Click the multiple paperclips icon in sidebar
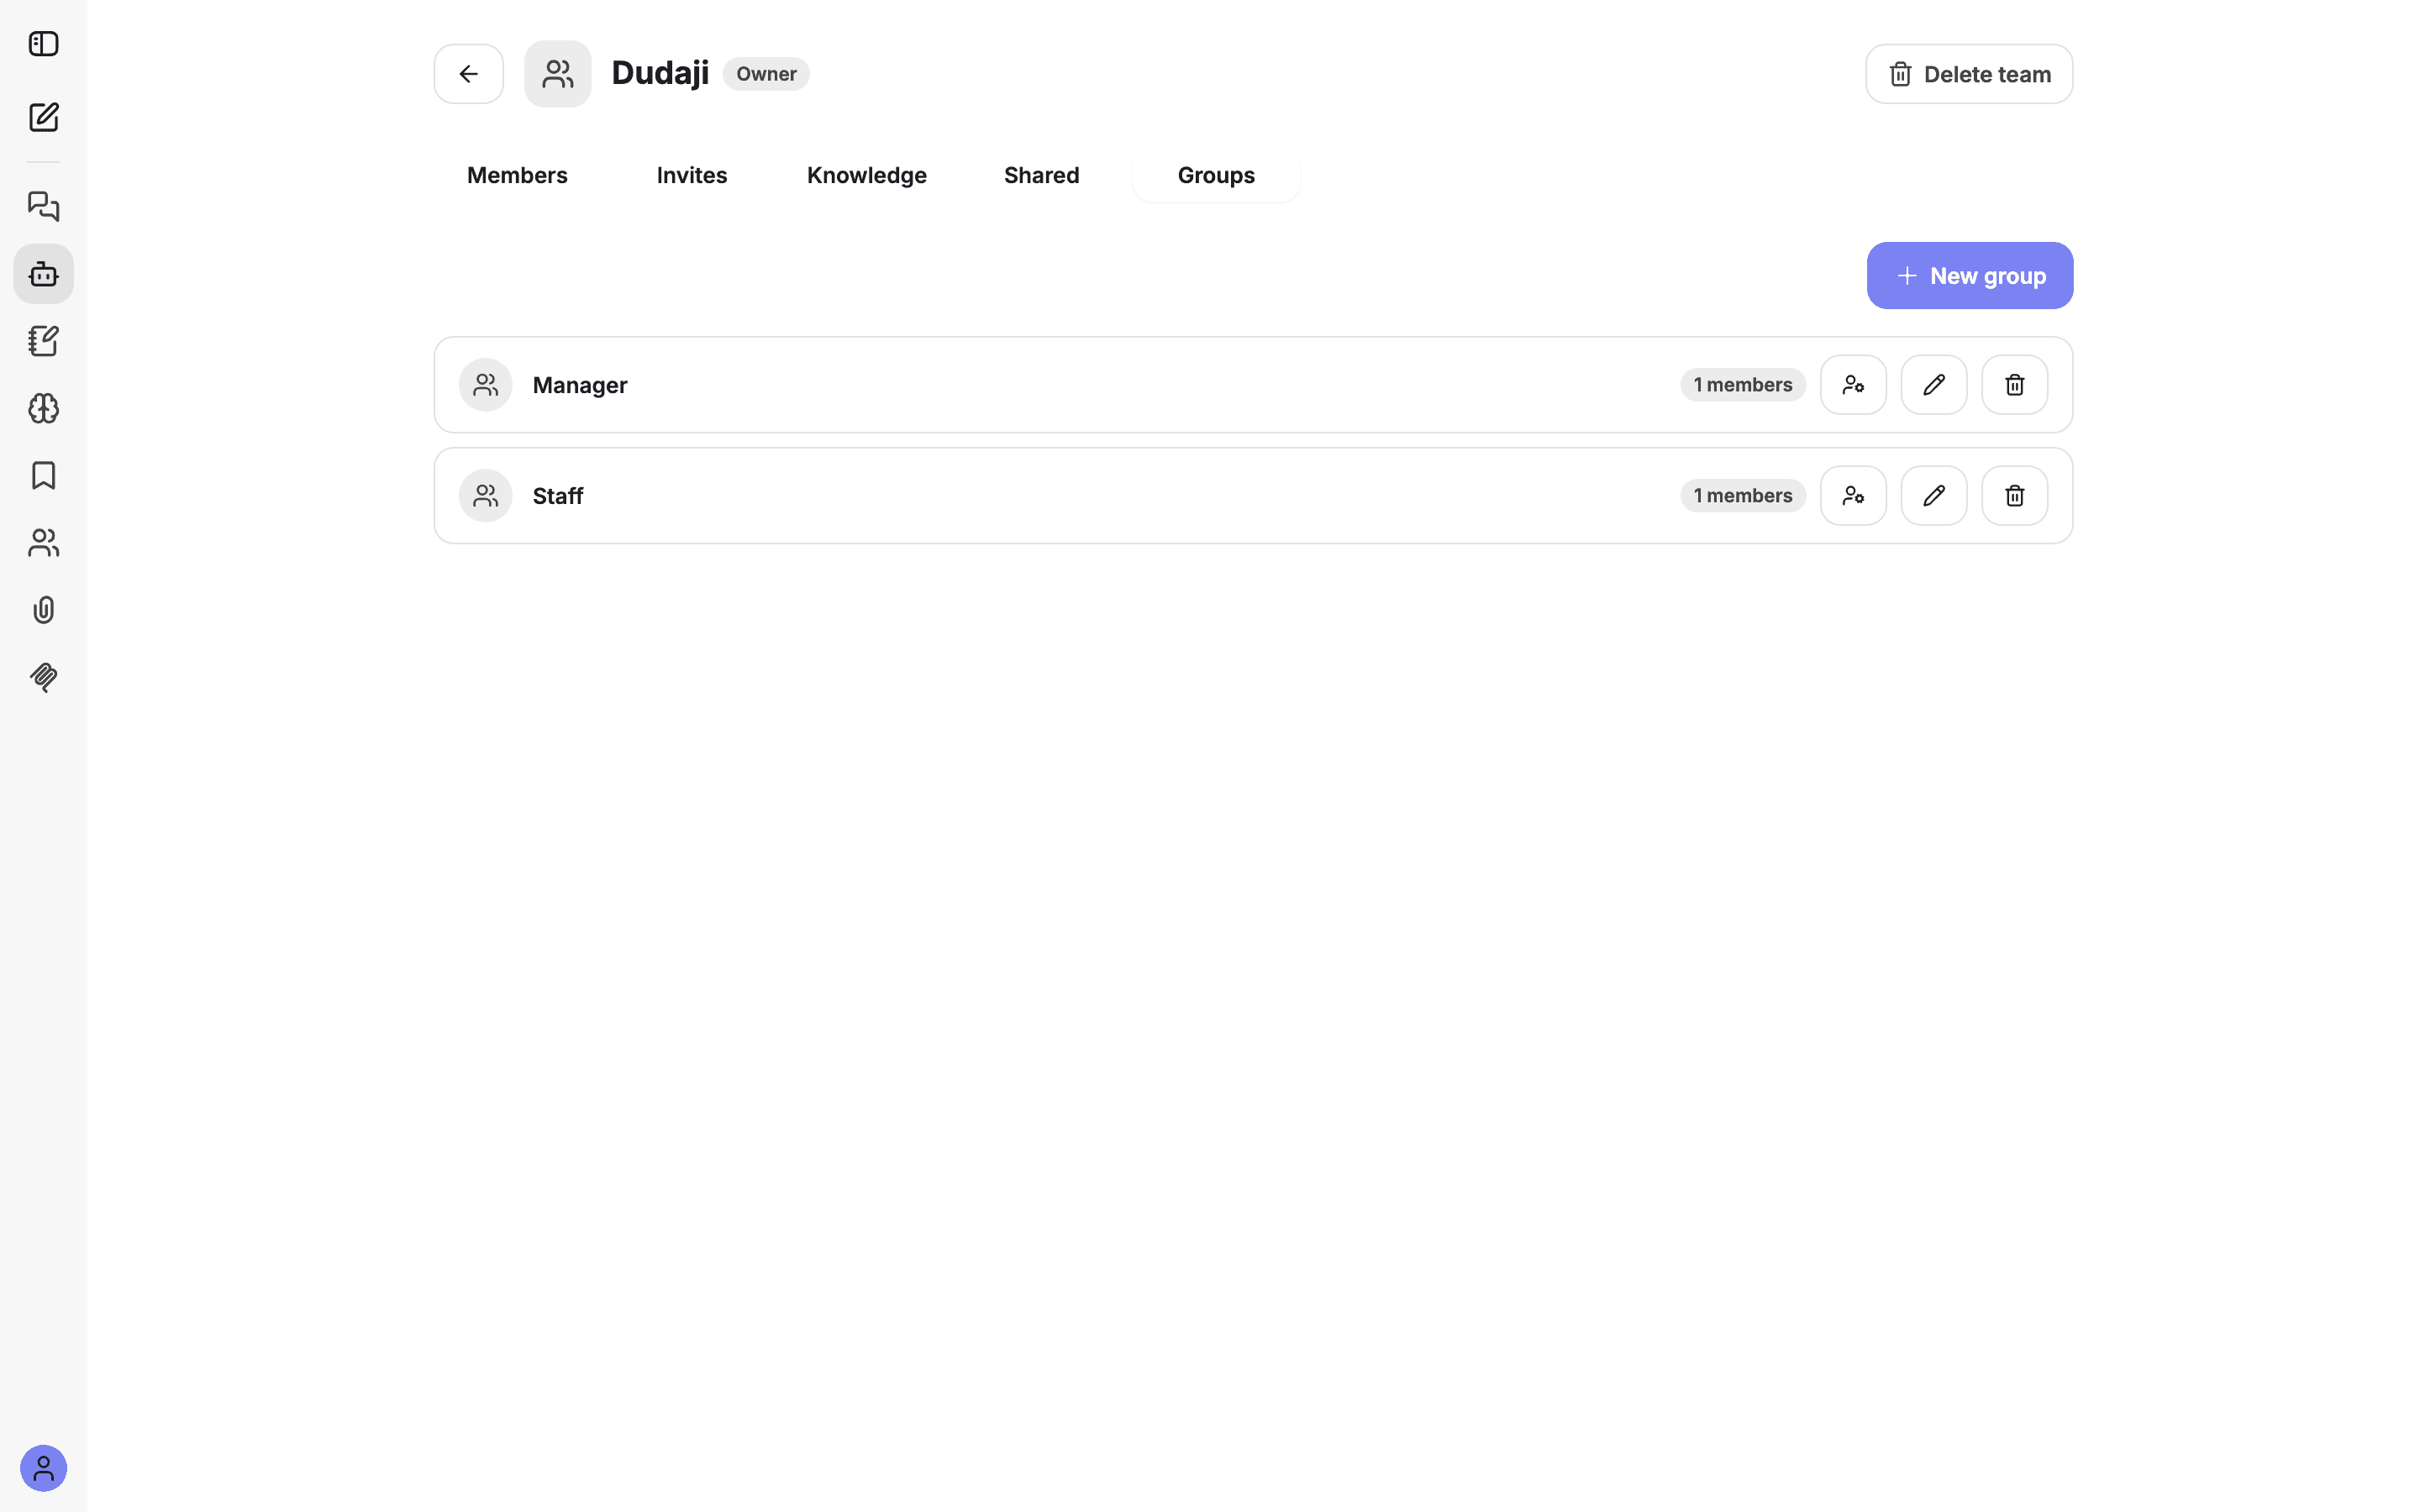Viewport: 2420px width, 1512px height. point(43,677)
